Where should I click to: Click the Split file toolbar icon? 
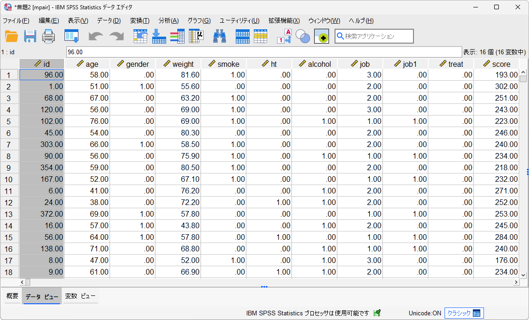(x=242, y=36)
